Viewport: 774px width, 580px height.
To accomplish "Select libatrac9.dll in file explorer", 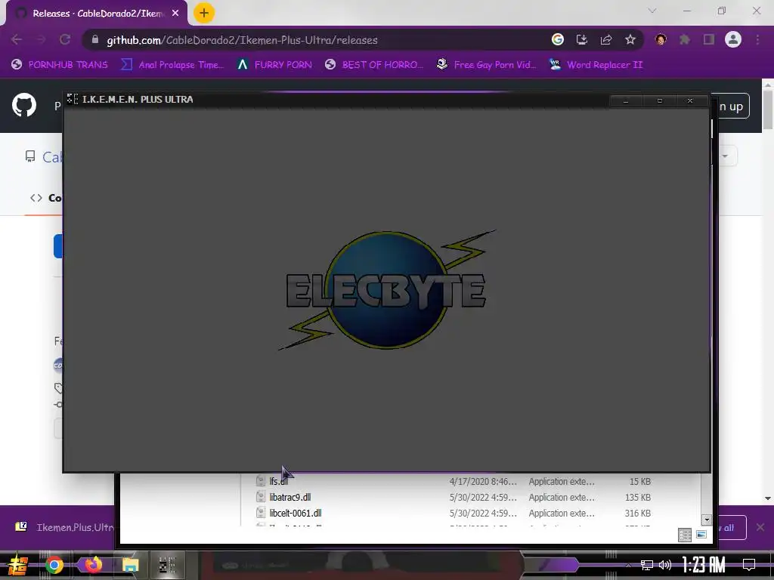I will tap(290, 497).
